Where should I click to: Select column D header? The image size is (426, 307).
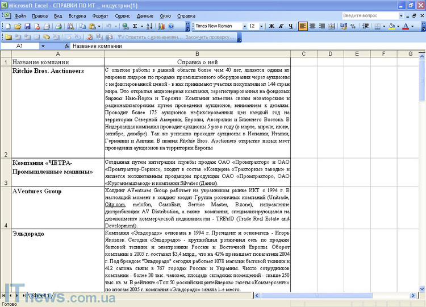tap(331, 54)
